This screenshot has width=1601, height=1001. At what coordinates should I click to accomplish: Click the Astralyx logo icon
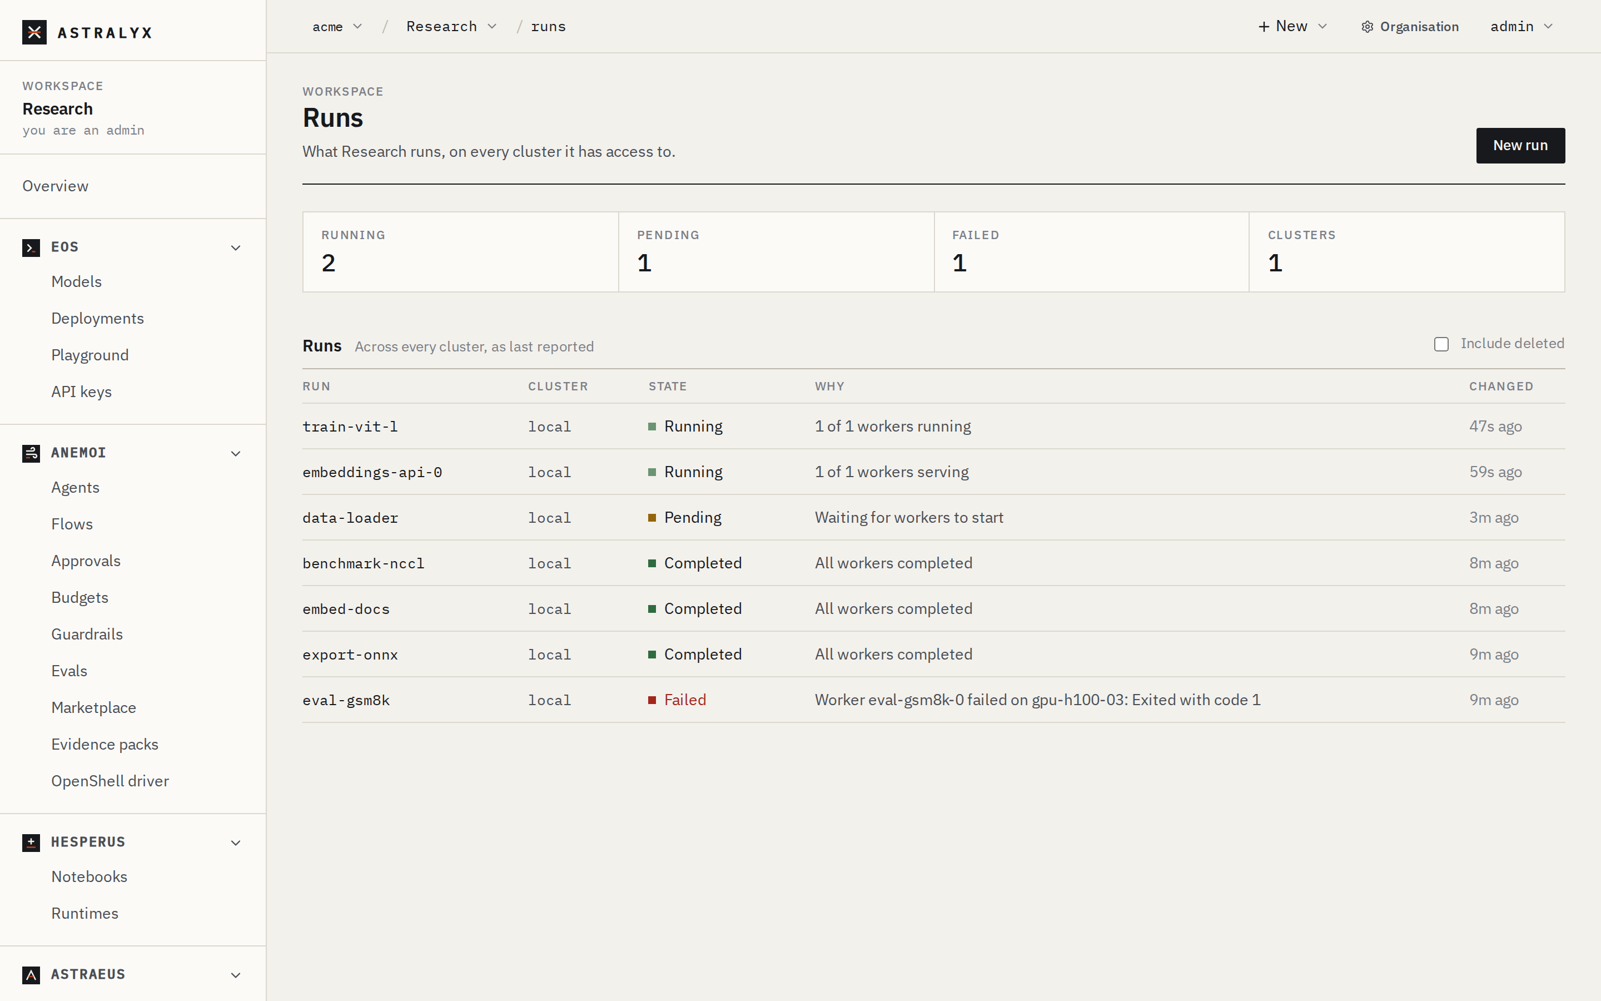[x=34, y=32]
